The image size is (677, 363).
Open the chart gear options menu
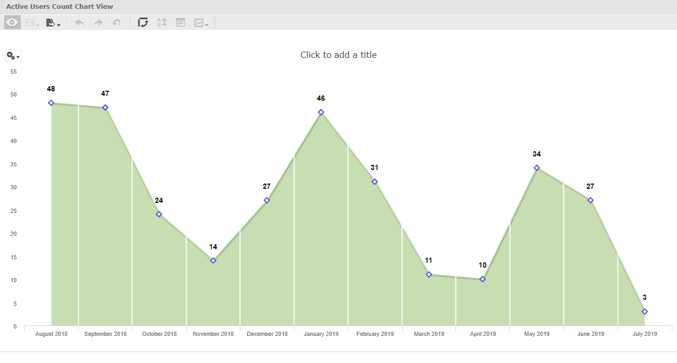coord(14,56)
